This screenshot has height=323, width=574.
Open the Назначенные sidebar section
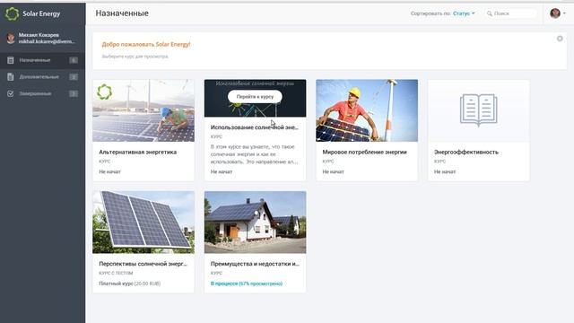pos(42,60)
